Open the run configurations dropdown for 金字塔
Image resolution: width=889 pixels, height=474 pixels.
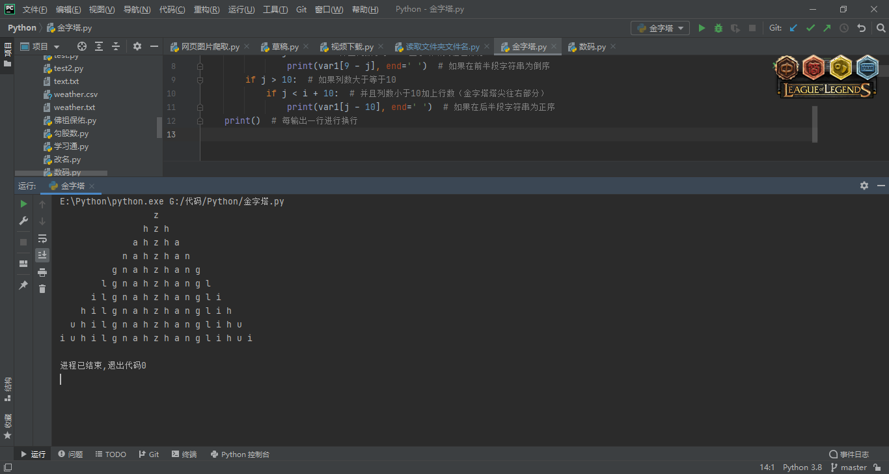click(660, 28)
